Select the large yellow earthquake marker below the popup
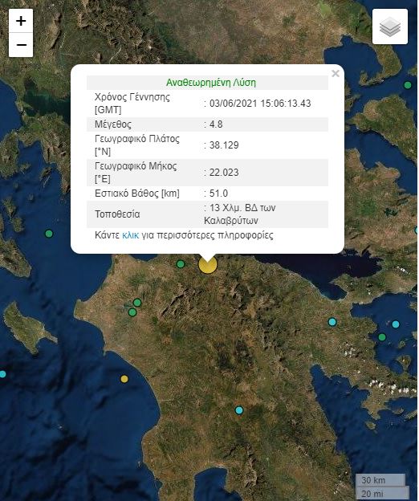 click(x=208, y=265)
